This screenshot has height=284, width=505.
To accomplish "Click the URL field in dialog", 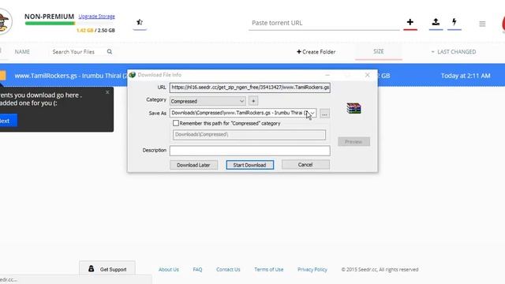I will [x=250, y=88].
